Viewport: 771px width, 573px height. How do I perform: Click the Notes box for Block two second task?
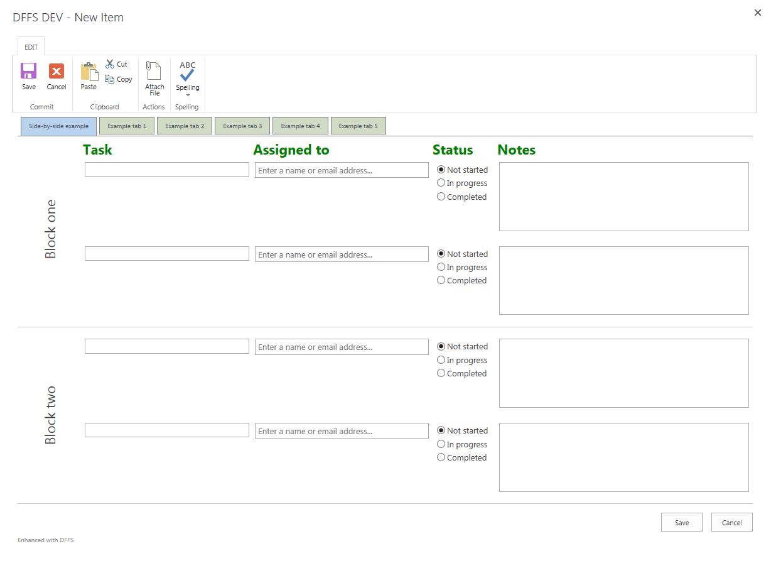click(623, 457)
